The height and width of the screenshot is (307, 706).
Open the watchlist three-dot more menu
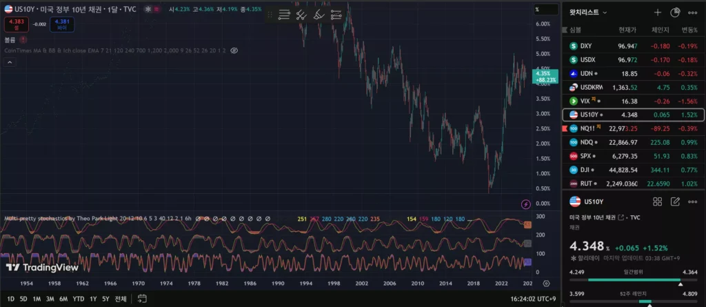[692, 12]
